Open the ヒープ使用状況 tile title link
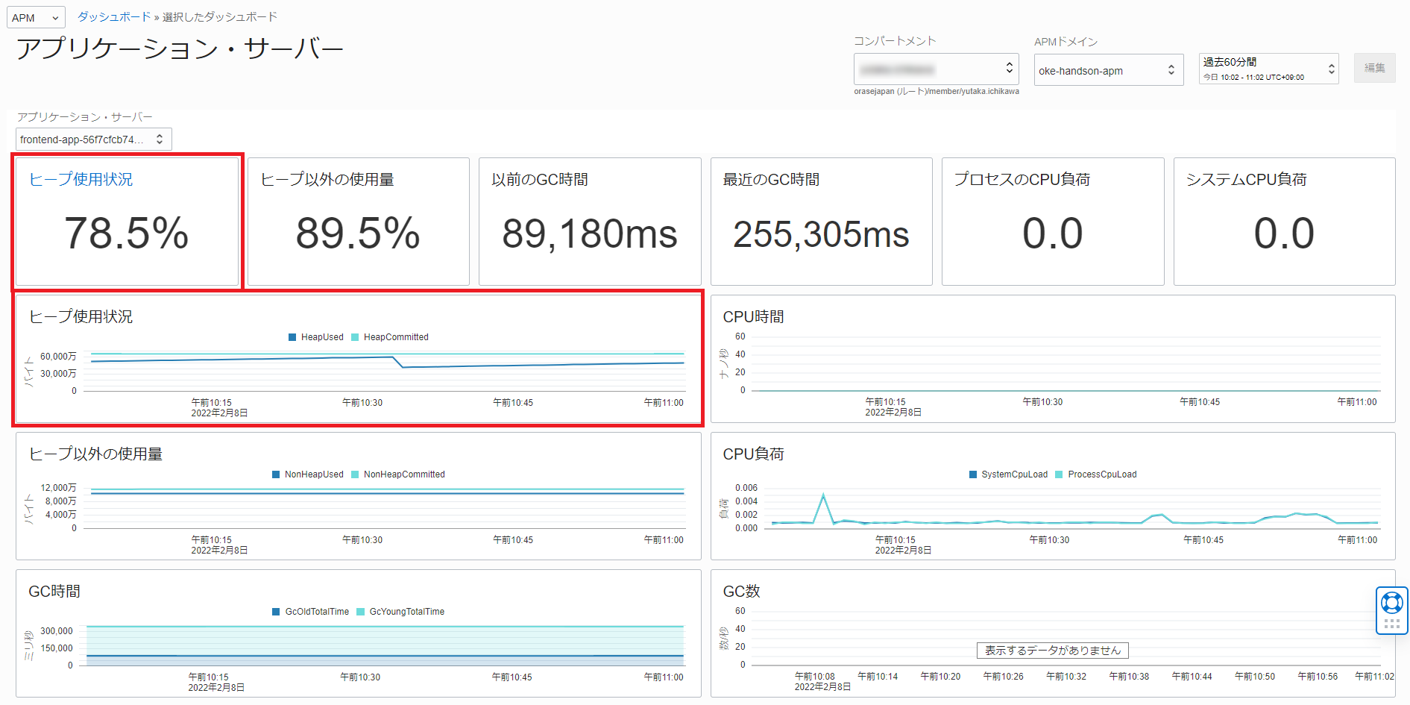 pyautogui.click(x=81, y=180)
